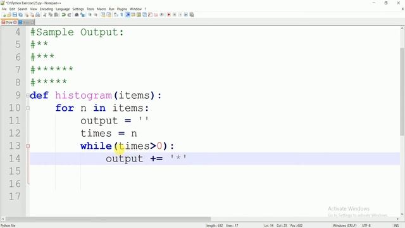Open the Language menu
The image size is (405, 228).
point(63,9)
